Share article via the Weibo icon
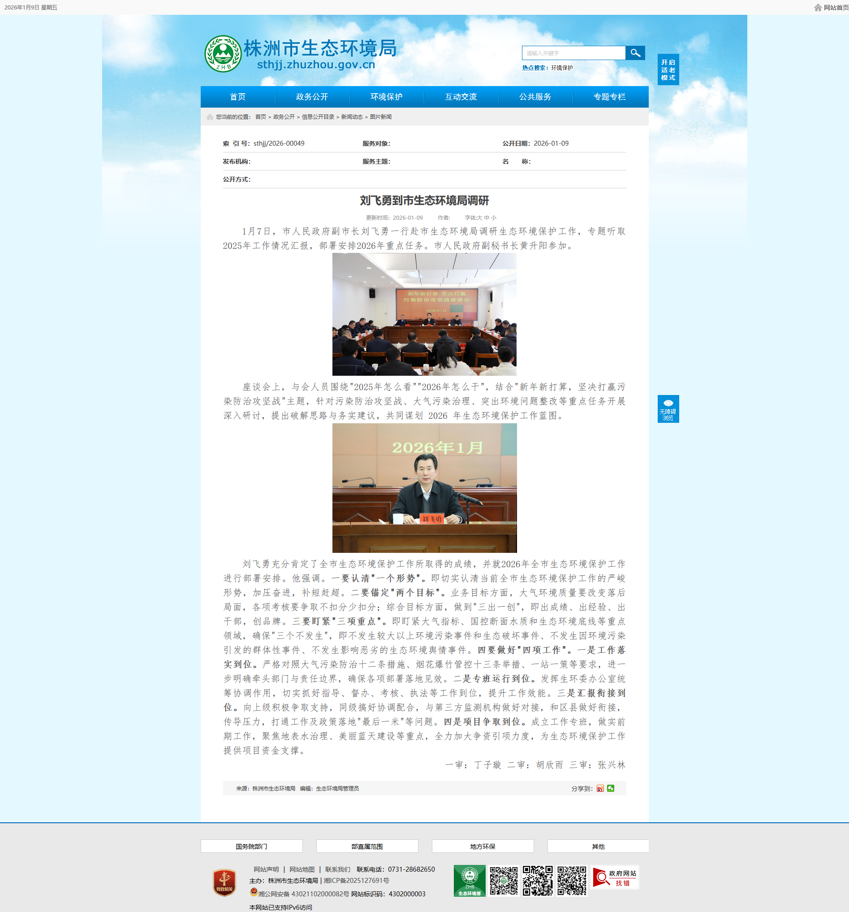 coord(600,788)
